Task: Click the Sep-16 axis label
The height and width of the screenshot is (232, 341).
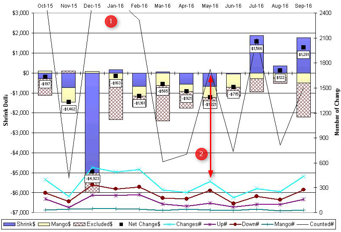Action: (x=303, y=6)
